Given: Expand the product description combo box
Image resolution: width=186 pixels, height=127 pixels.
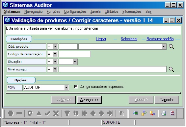Looking at the screenshot, I should tap(164, 47).
